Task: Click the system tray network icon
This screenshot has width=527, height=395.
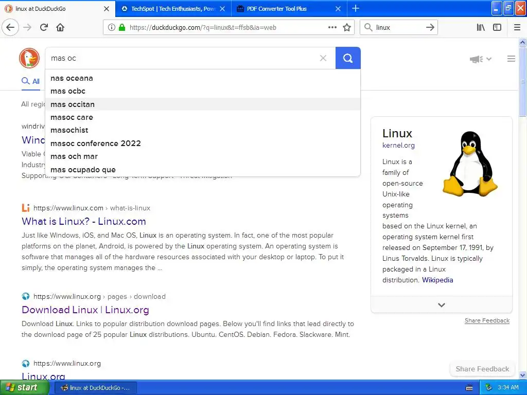Action: click(x=488, y=387)
